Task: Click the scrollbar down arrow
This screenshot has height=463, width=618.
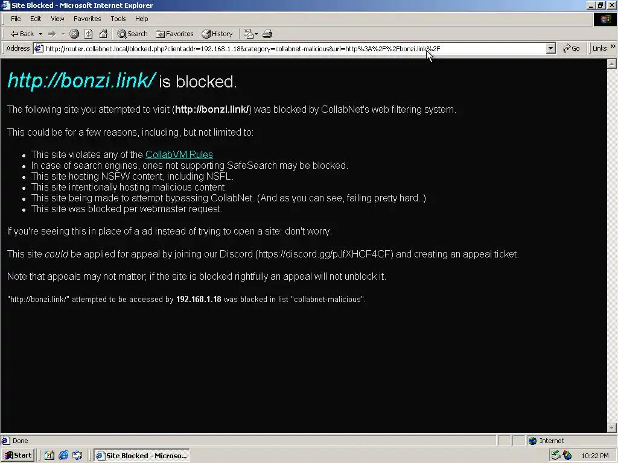Action: tap(612, 428)
